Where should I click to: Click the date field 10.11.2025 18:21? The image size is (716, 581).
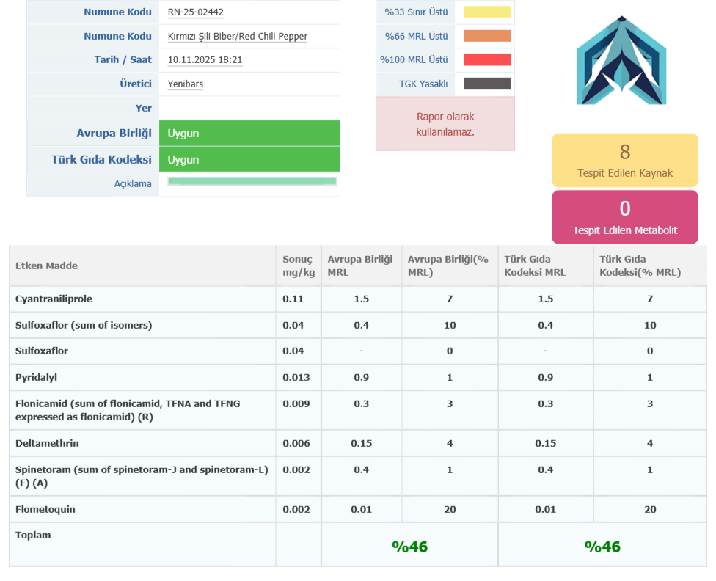pyautogui.click(x=205, y=60)
